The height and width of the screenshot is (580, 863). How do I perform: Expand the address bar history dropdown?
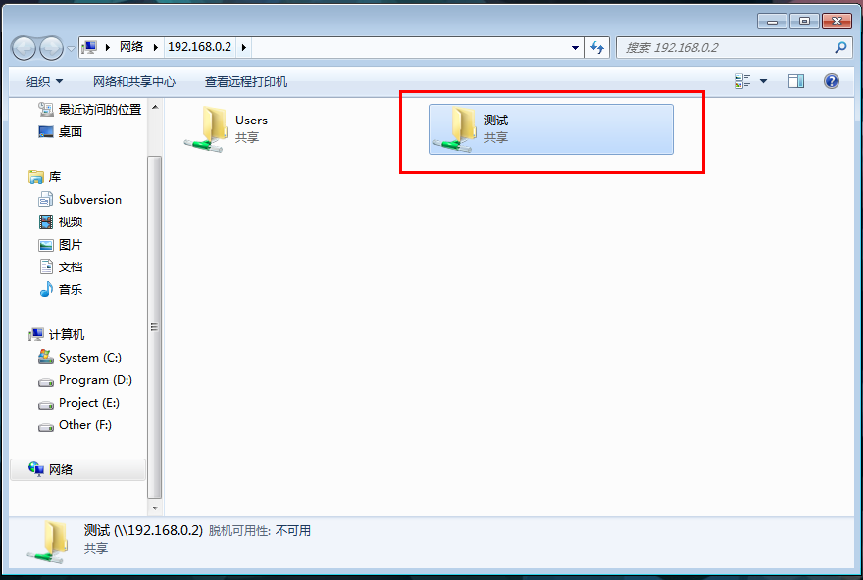tap(575, 48)
